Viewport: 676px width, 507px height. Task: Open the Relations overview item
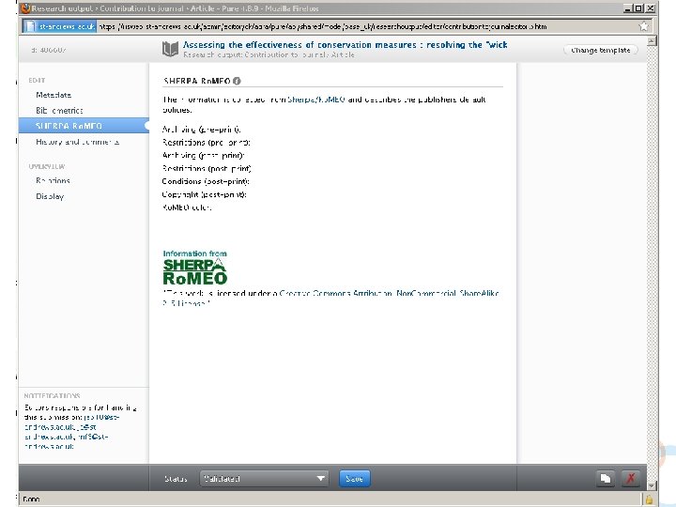click(x=53, y=180)
